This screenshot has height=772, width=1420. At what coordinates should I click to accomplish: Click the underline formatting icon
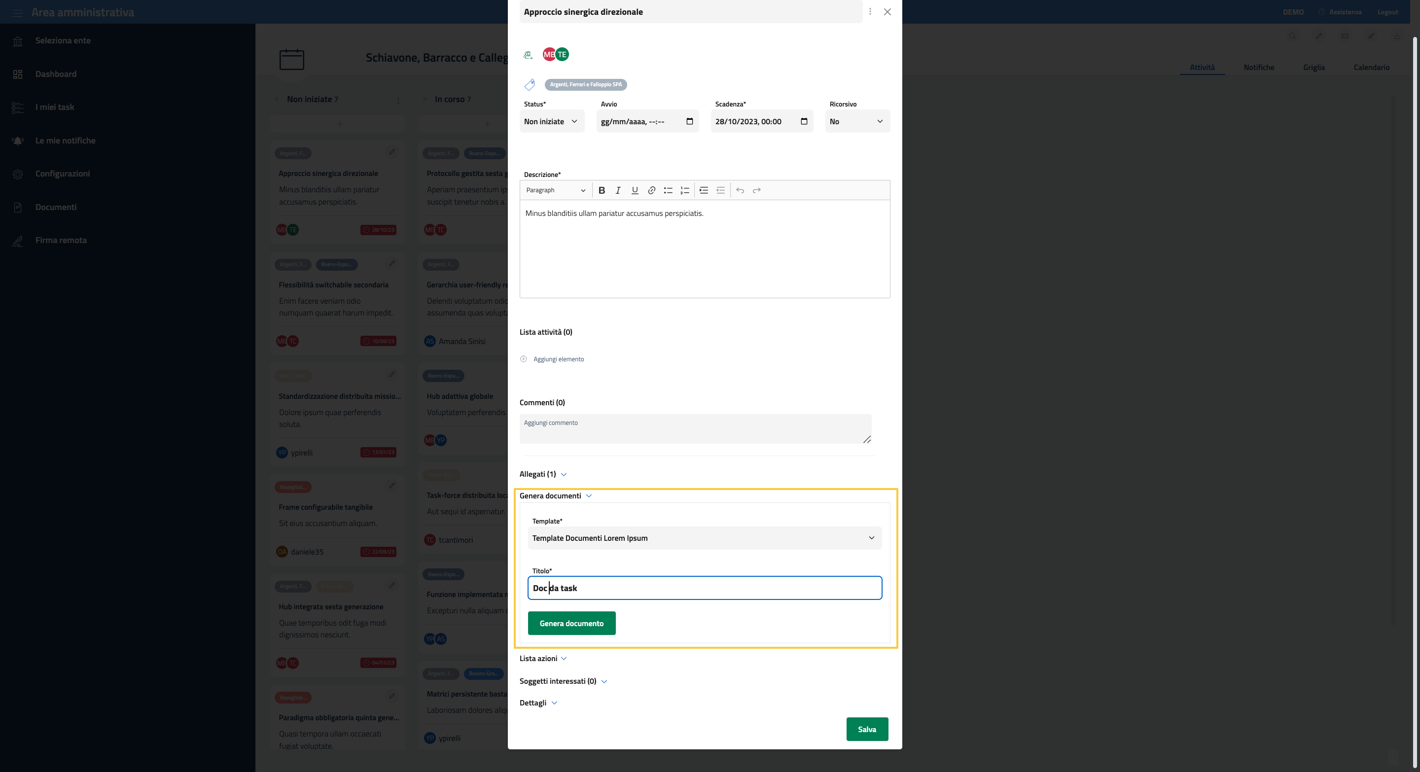pyautogui.click(x=635, y=190)
